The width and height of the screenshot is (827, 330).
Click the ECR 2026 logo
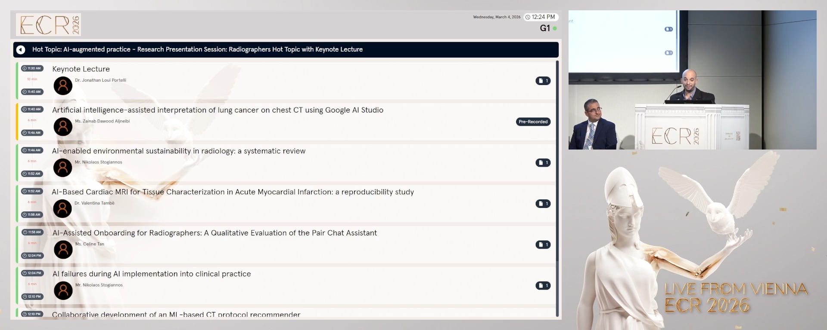pos(49,24)
